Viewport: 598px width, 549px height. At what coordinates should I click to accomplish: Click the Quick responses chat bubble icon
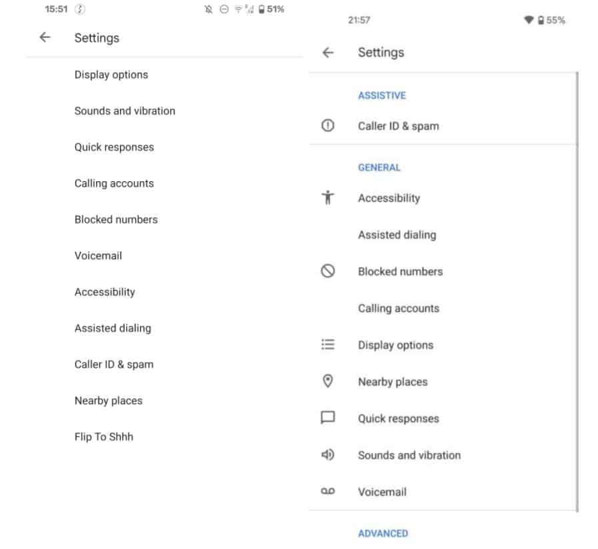click(327, 418)
